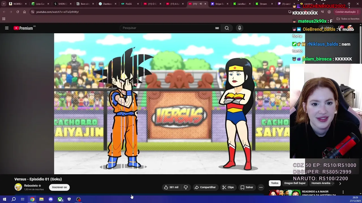
Task: Open the REAGINDO a A MAIOR VINGANÇA thumbnail
Action: [284, 193]
